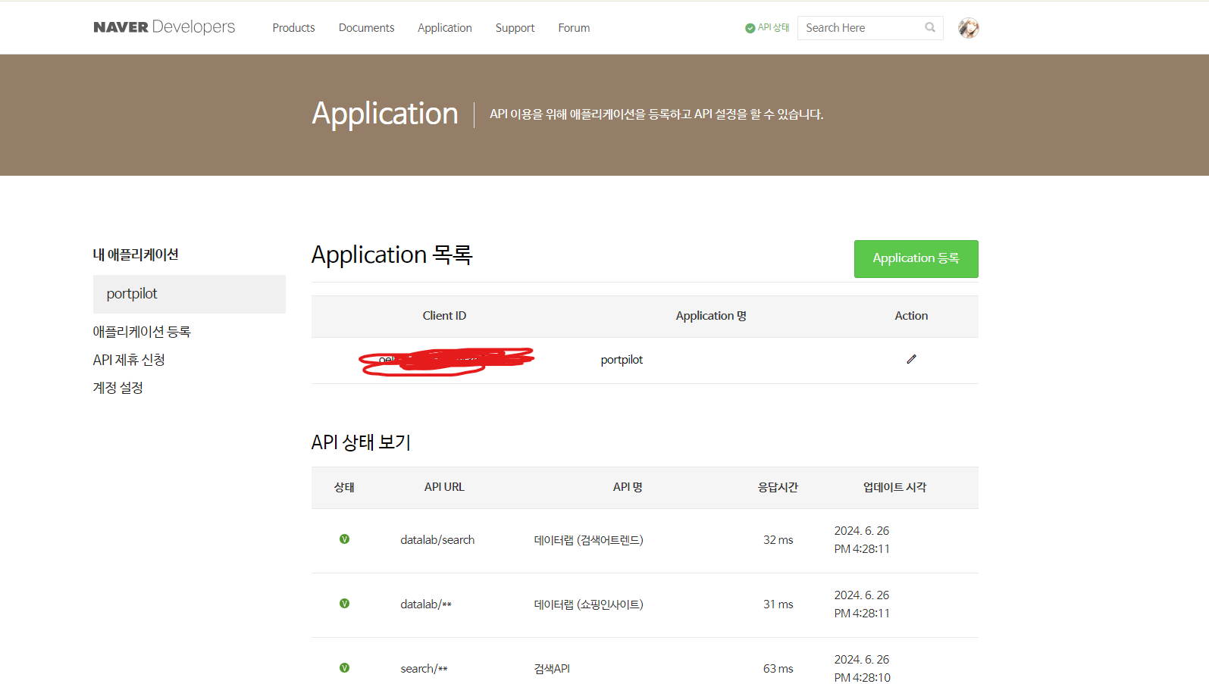
Task: Click the datalab/search API URL
Action: click(437, 540)
